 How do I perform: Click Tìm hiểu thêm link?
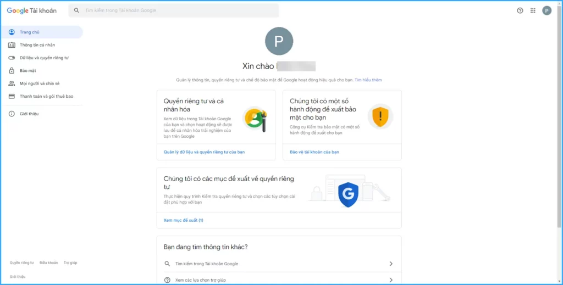[x=368, y=80]
